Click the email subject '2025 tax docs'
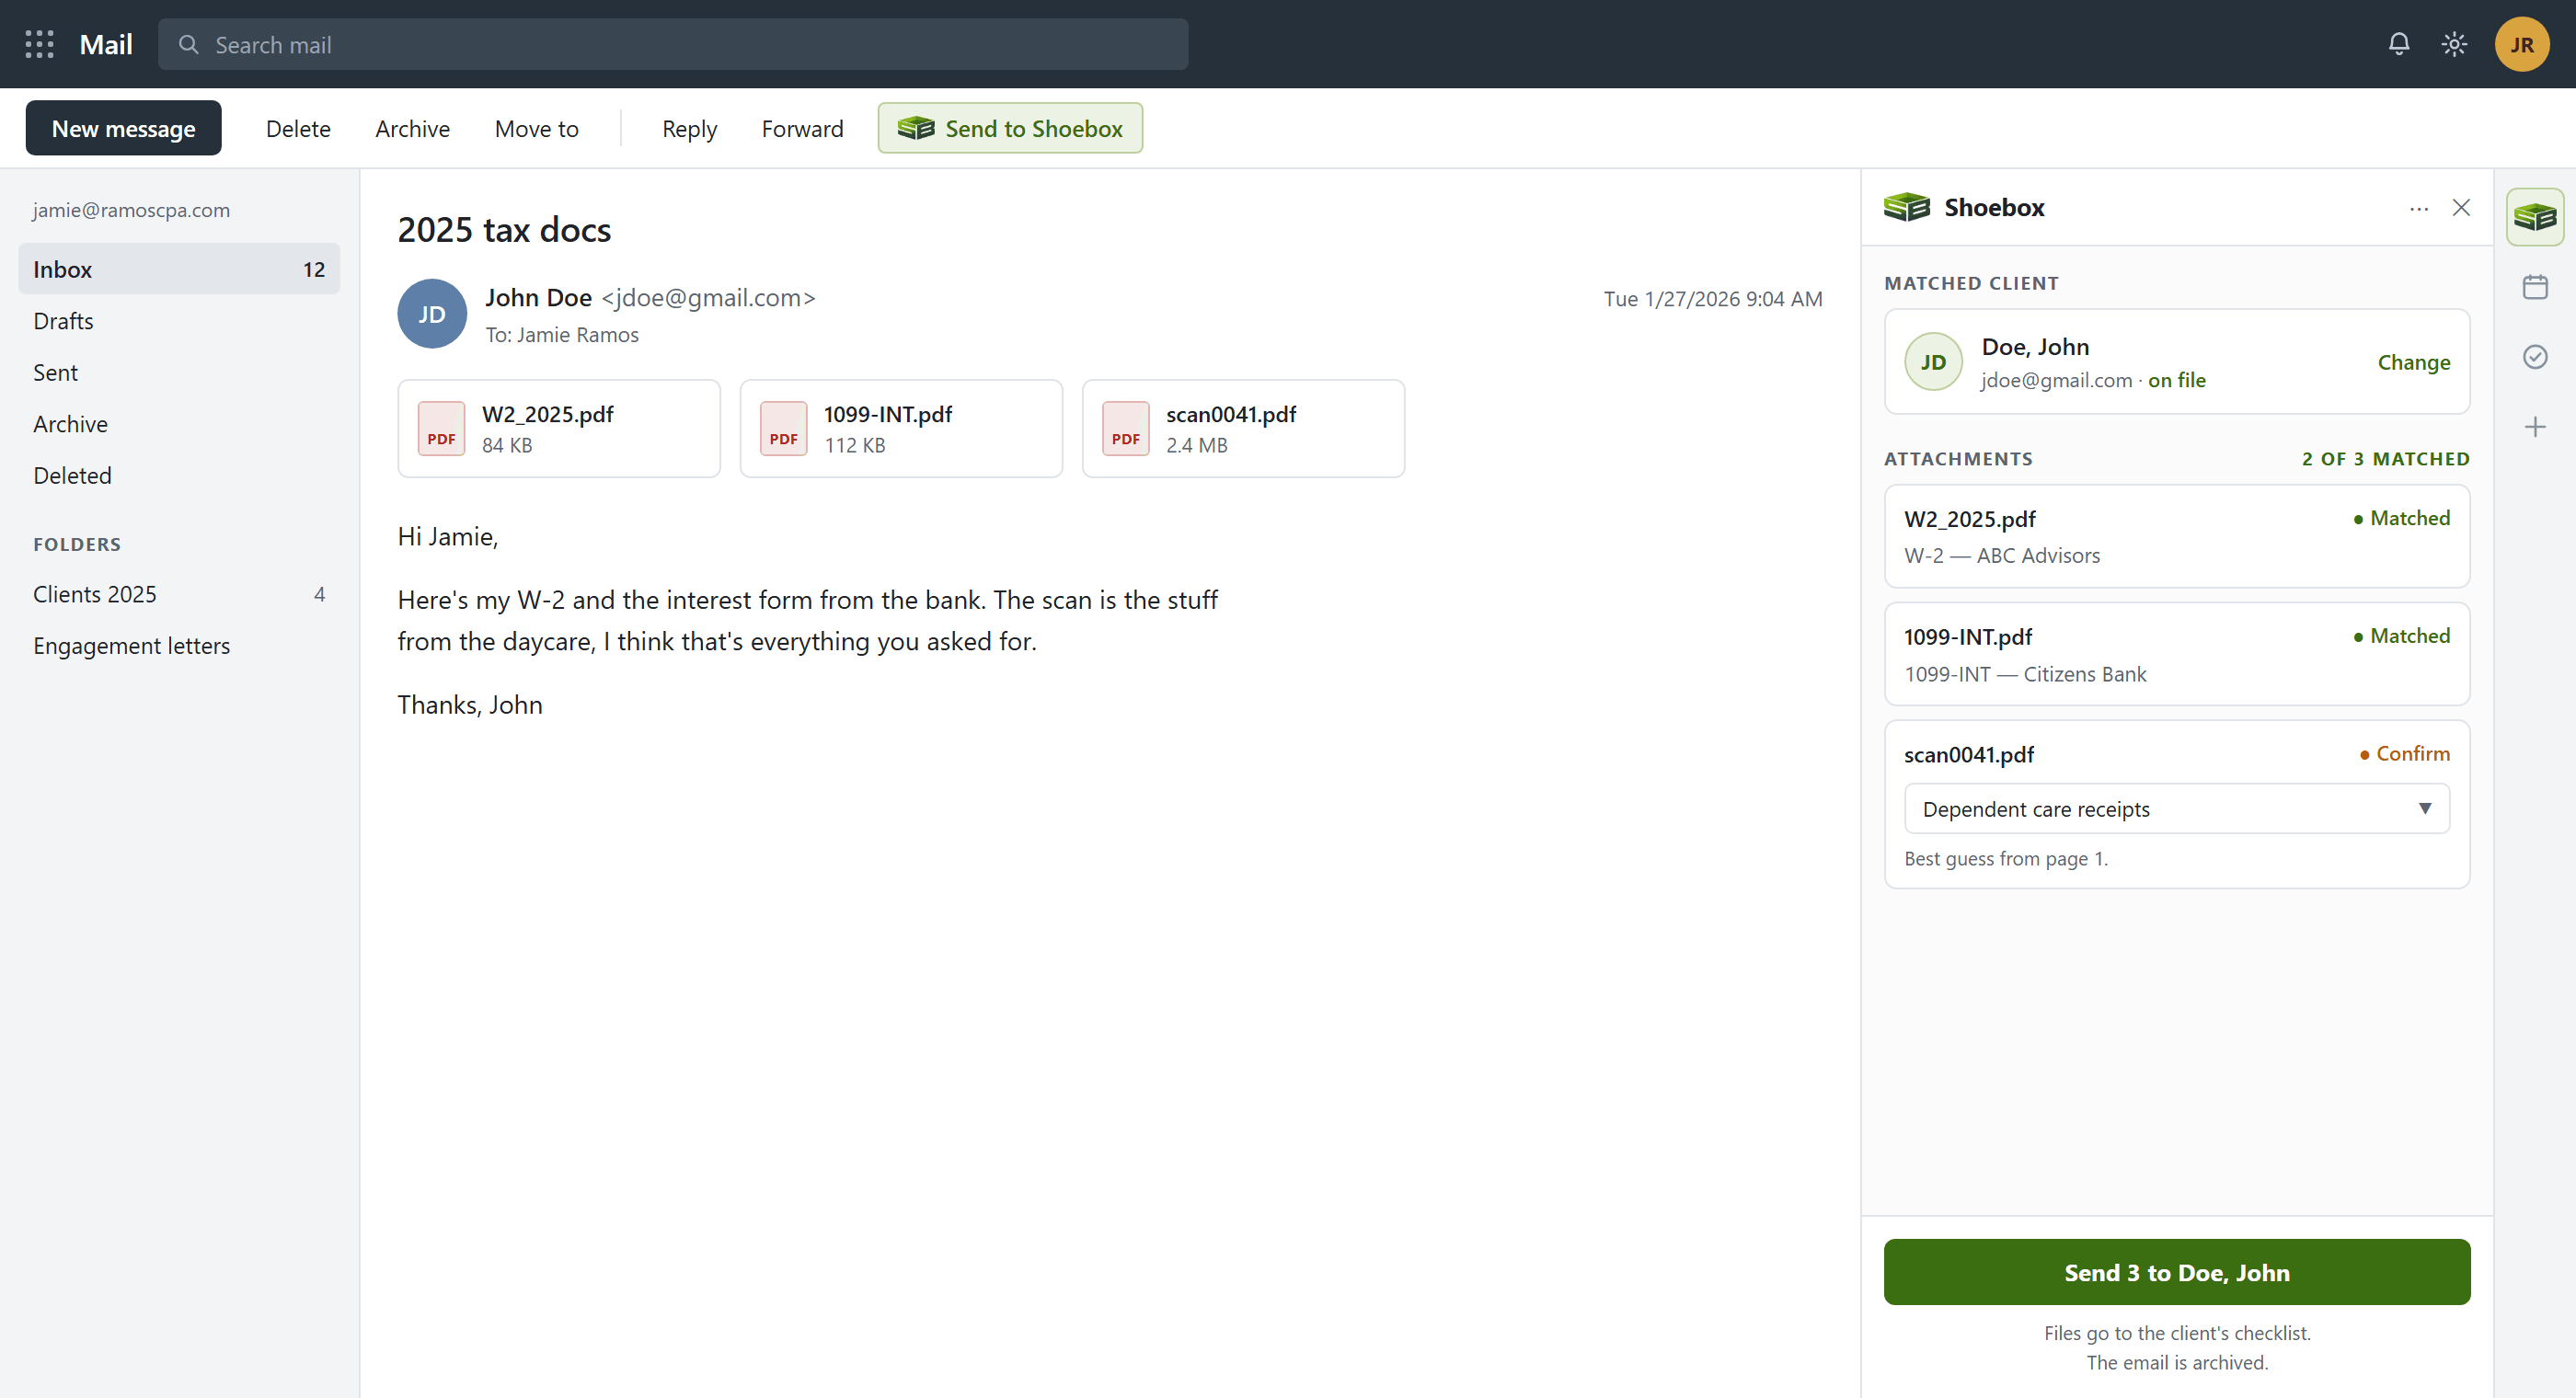This screenshot has height=1398, width=2576. (x=504, y=230)
